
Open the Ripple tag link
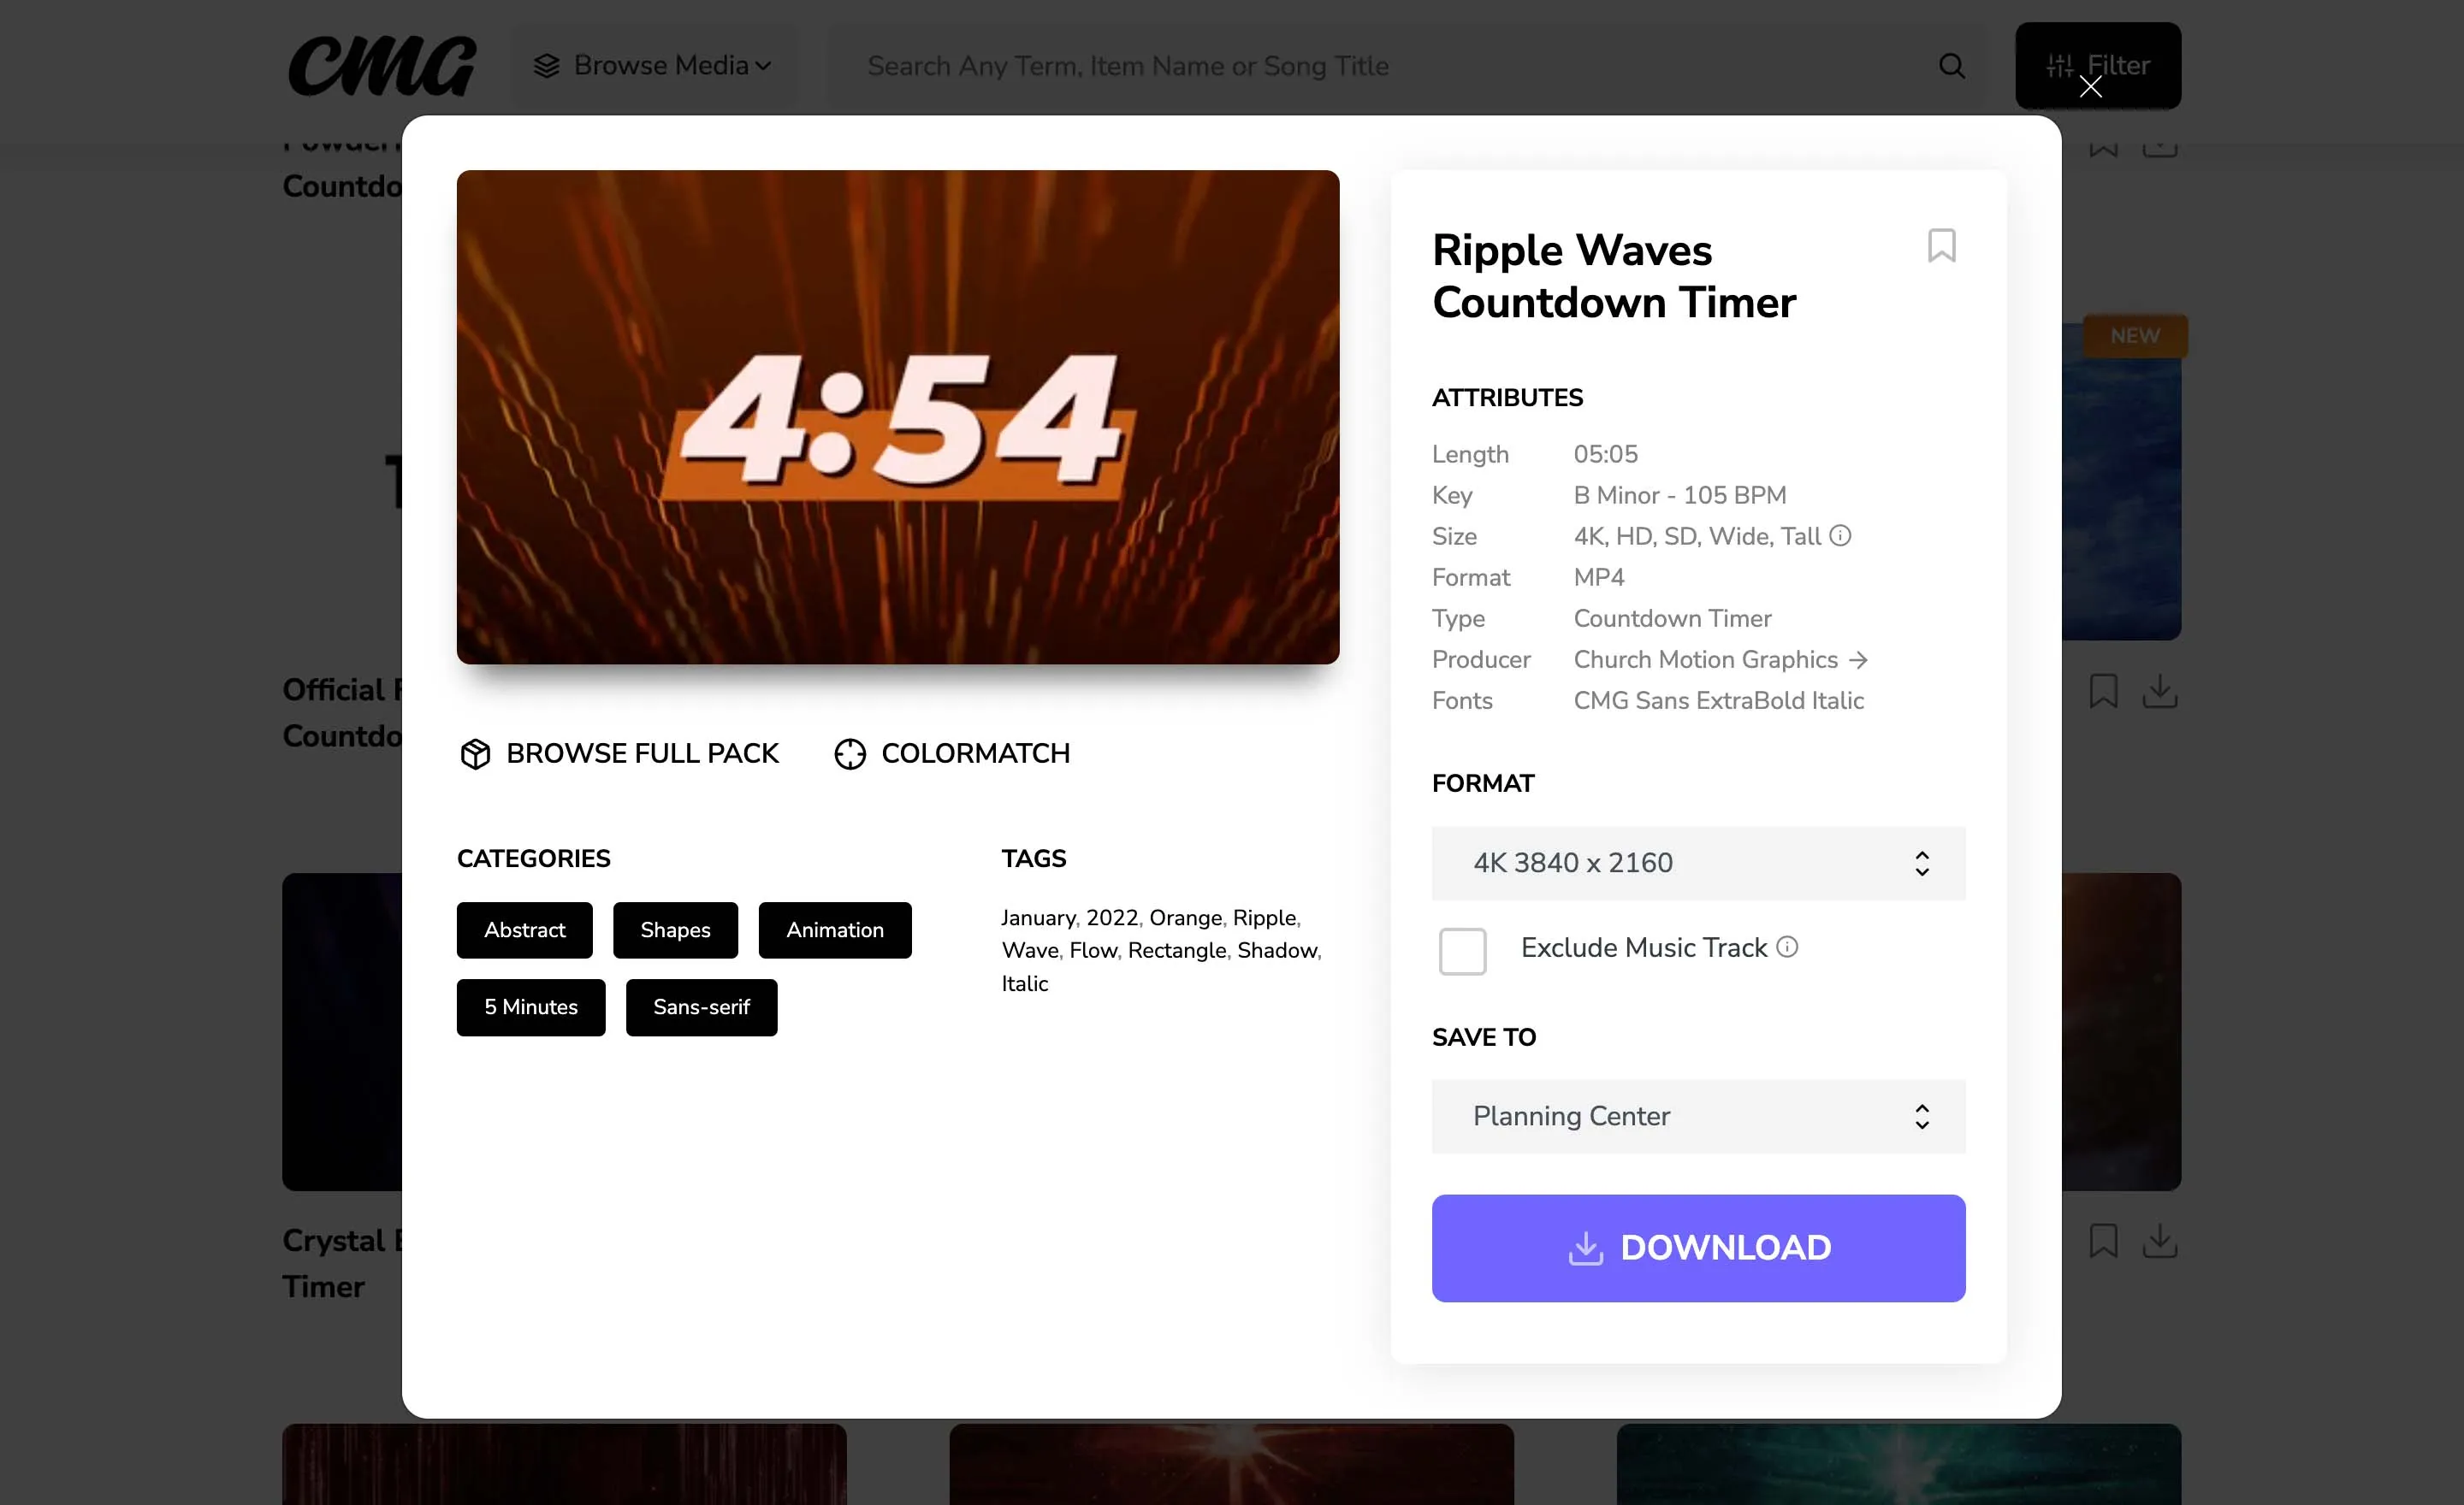(x=1263, y=918)
